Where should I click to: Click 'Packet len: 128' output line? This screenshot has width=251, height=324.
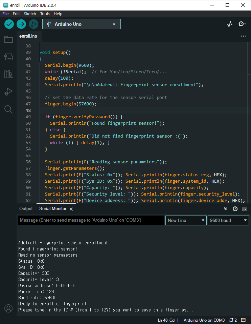(36, 292)
